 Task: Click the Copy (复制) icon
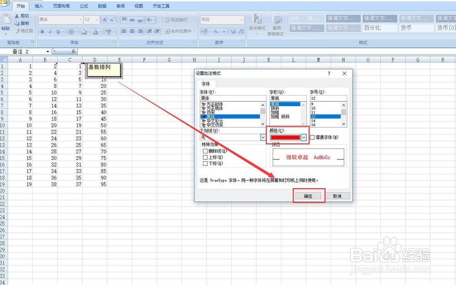[x=17, y=23]
